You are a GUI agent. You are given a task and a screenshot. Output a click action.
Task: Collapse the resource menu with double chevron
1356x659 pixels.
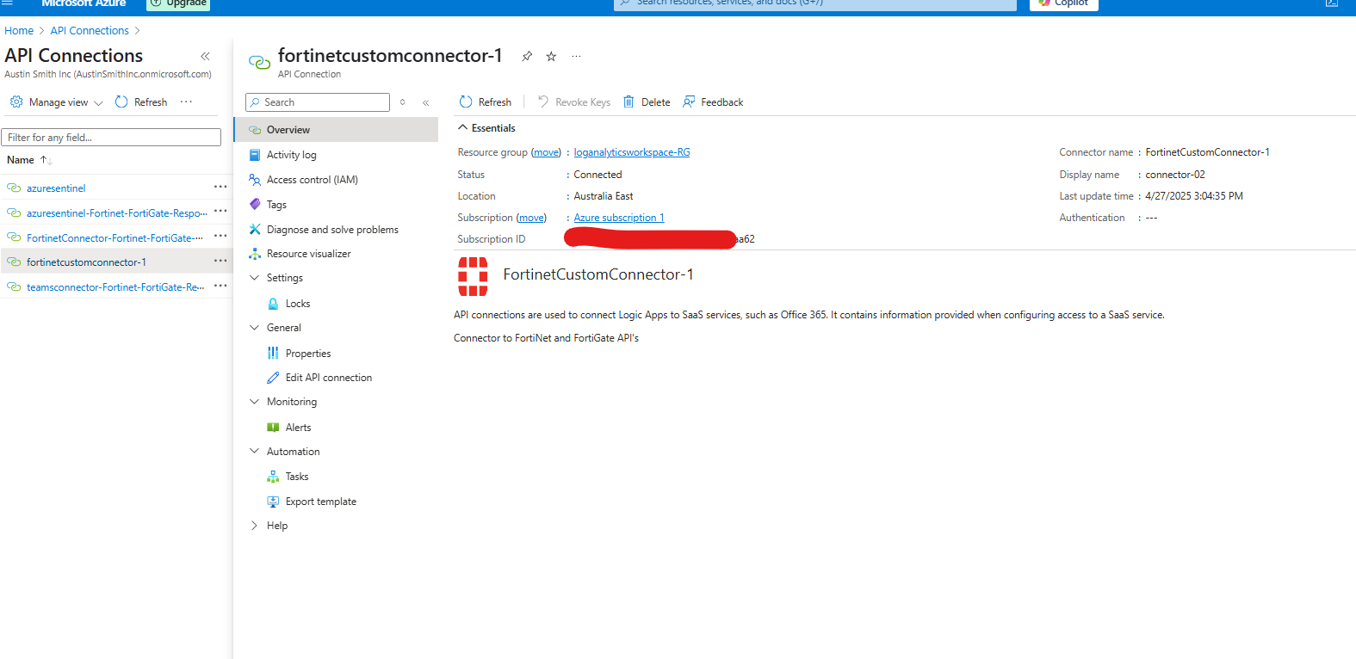[x=425, y=102]
